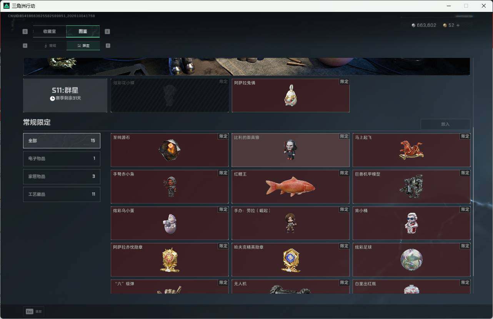Filter by 全部 category
The height and width of the screenshot is (319, 493).
tap(62, 141)
